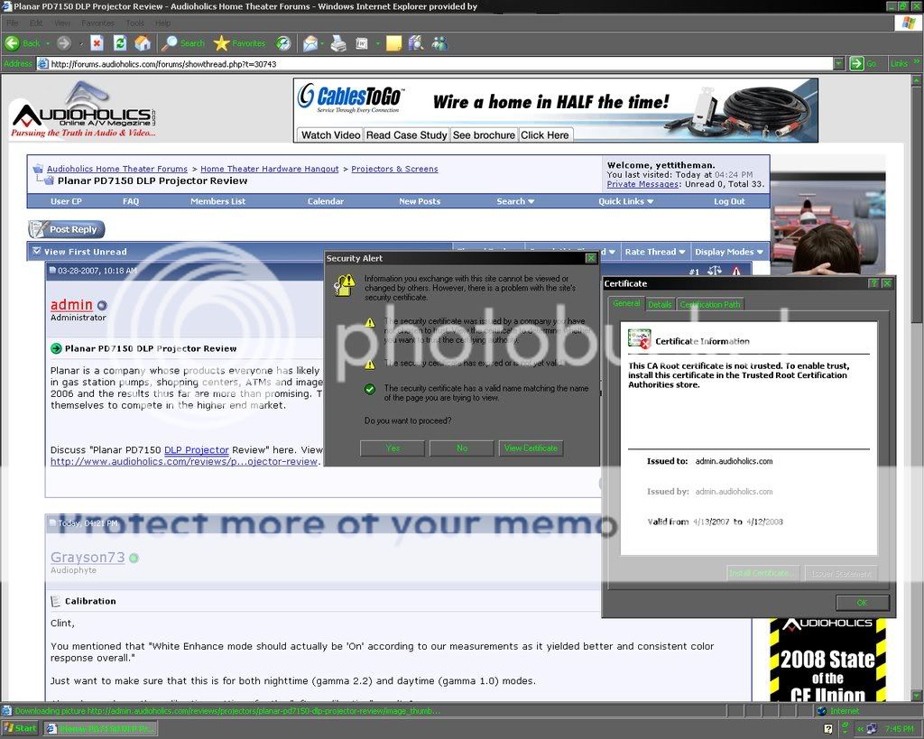The width and height of the screenshot is (924, 739).
Task: Open the History toolbar icon
Action: (283, 43)
